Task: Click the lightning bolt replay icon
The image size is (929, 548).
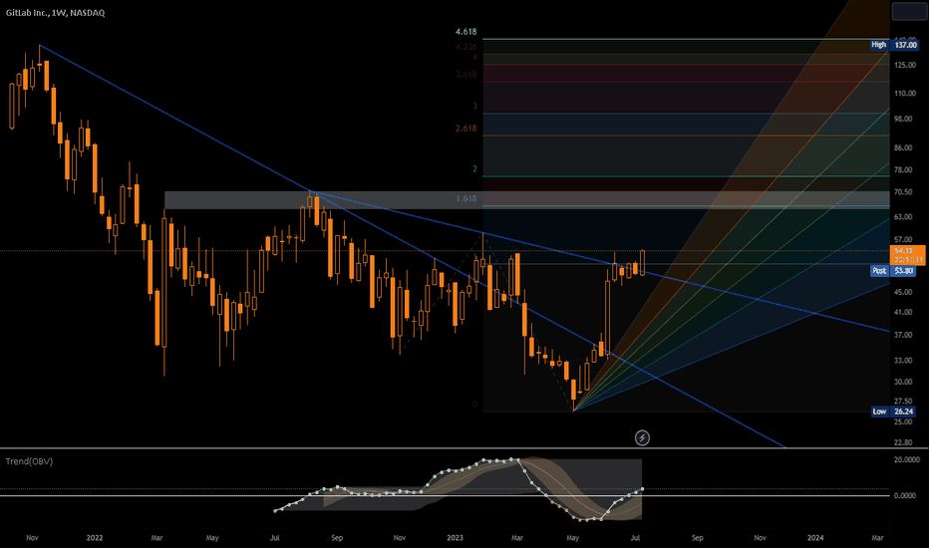Action: point(642,437)
